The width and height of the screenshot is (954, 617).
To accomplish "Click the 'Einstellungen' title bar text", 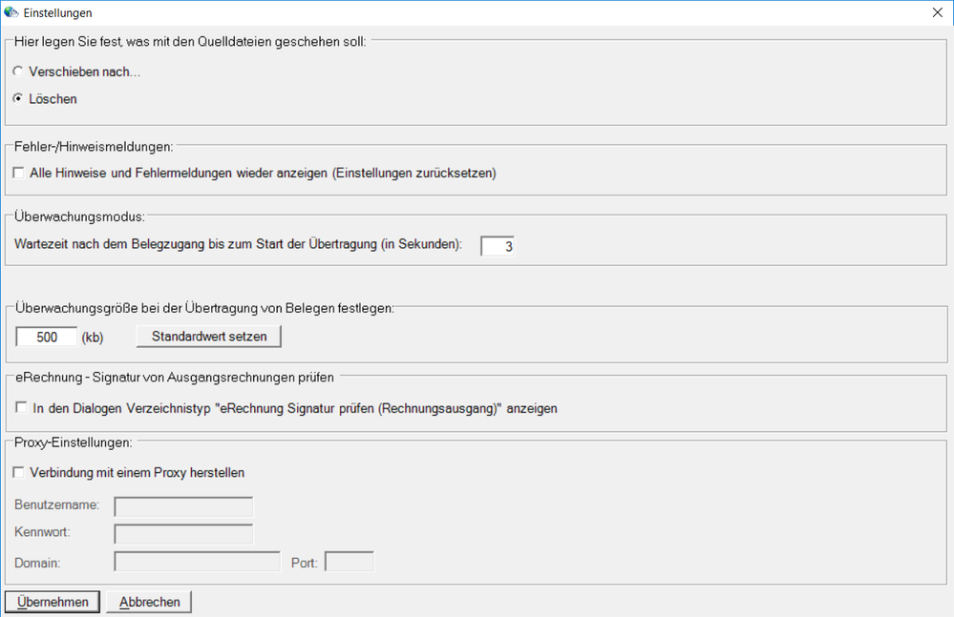I will pos(57,12).
